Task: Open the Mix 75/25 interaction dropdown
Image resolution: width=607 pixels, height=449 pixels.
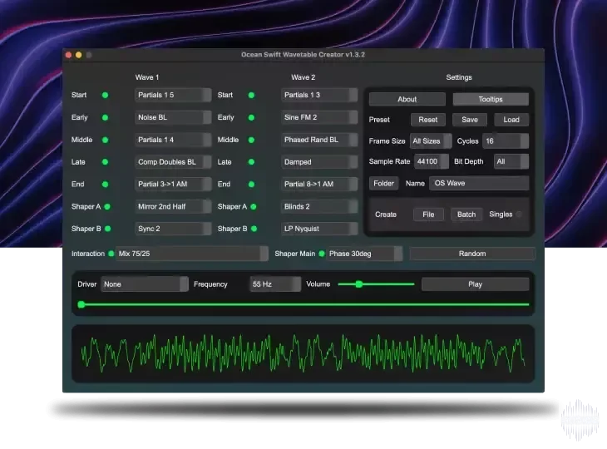Action: tap(191, 254)
